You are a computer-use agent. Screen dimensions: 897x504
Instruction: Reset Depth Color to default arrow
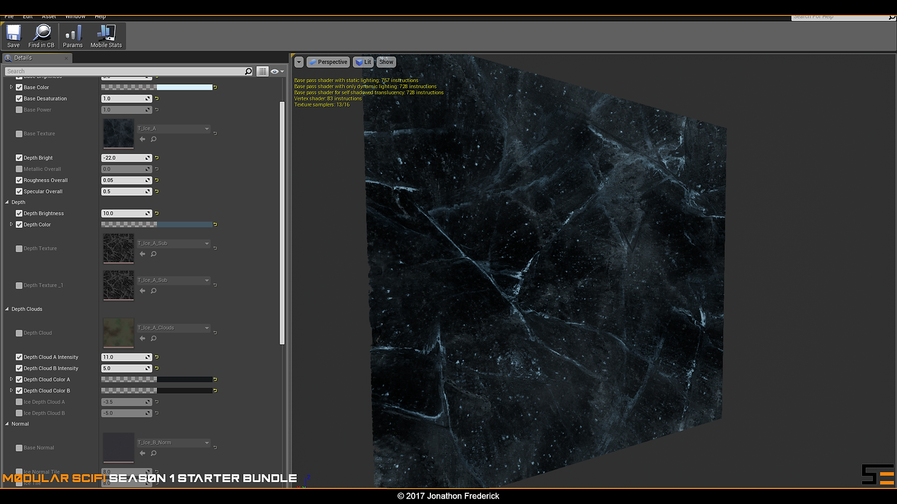pos(215,224)
